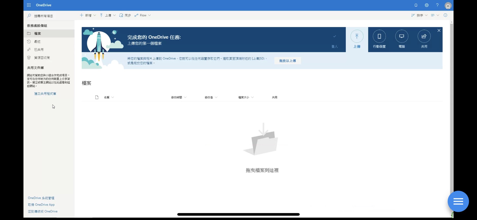Image resolution: width=477 pixels, height=220 pixels.
Task: Click the search magnifier icon
Action: tap(29, 16)
